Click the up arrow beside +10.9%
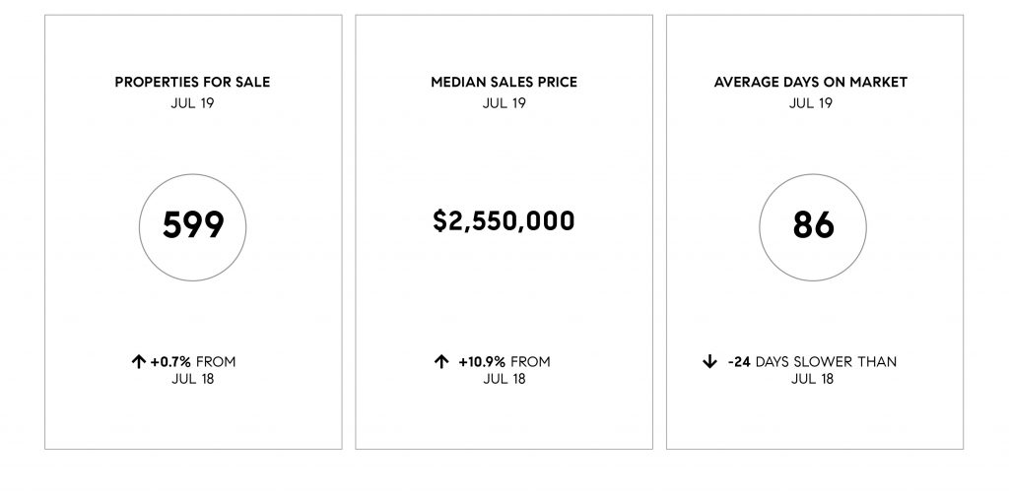This screenshot has width=1009, height=494. [x=440, y=362]
